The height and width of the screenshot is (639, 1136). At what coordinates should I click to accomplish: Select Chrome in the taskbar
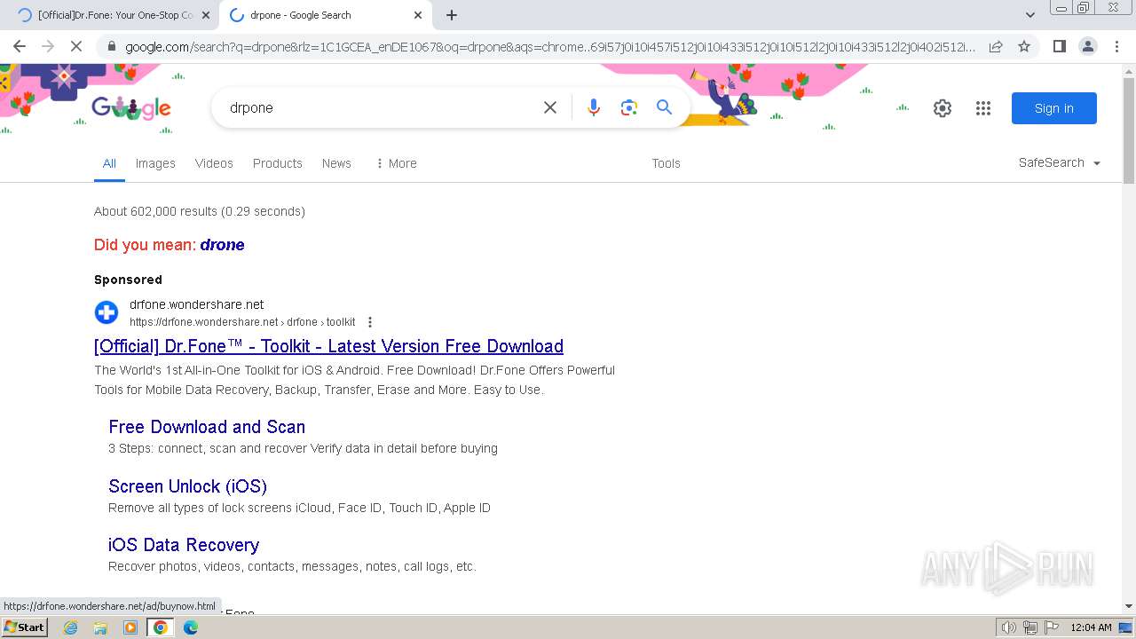pos(161,627)
